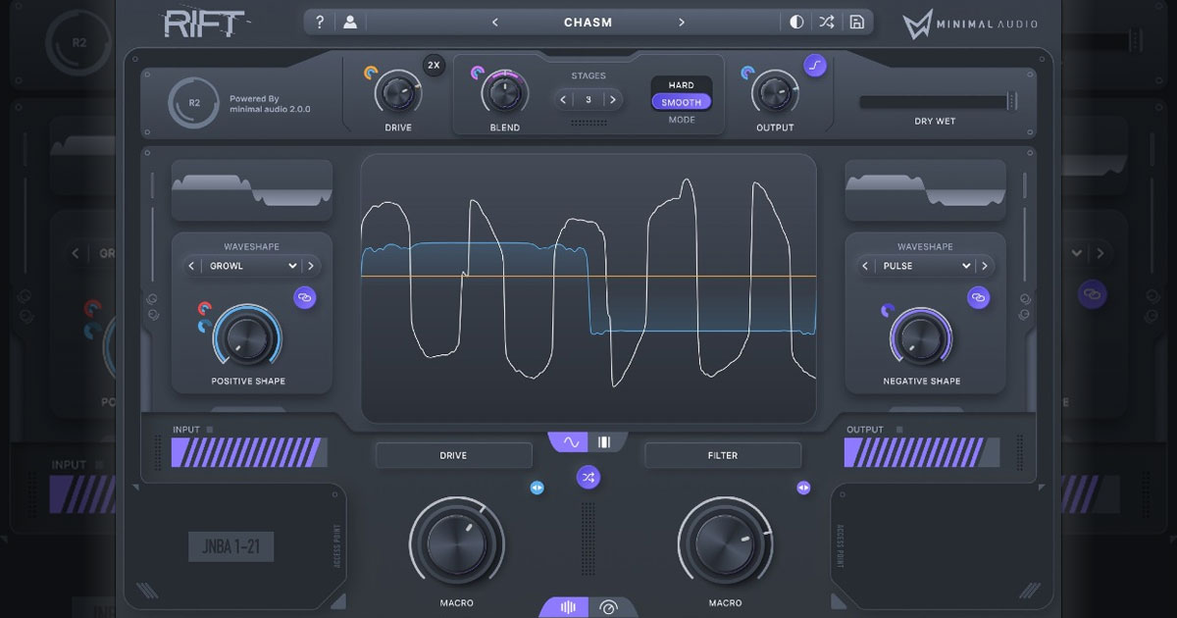The height and width of the screenshot is (618, 1177).
Task: Toggle the 2X oversampling button
Action: (434, 66)
